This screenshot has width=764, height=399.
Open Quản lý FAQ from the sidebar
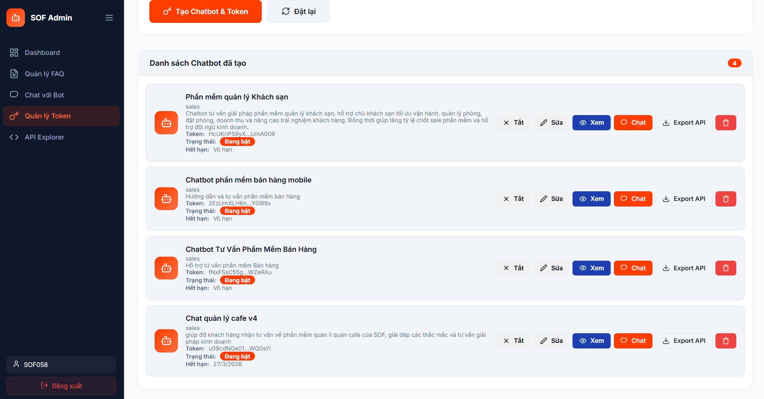45,73
